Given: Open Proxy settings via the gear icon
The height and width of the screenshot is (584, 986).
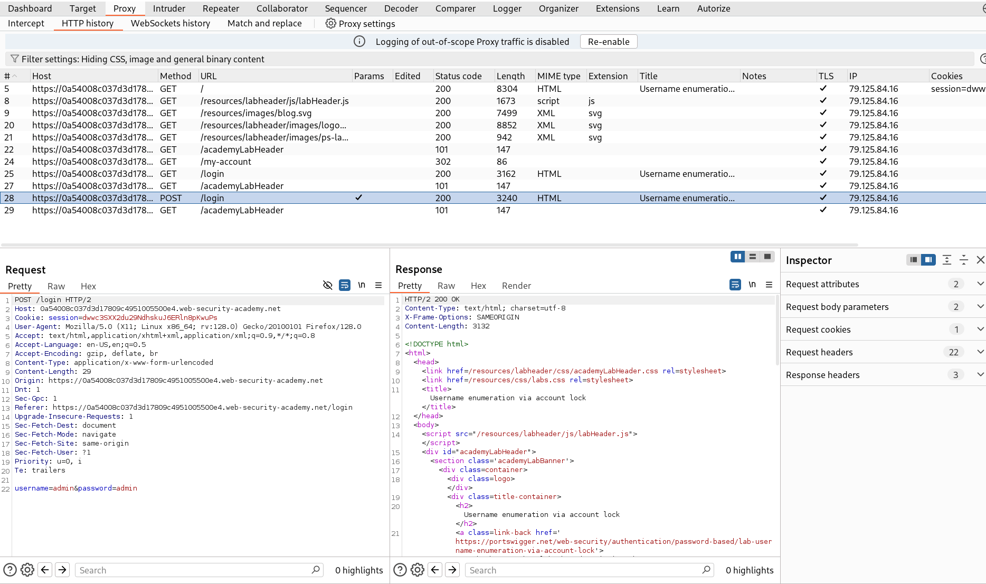Looking at the screenshot, I should [x=330, y=23].
